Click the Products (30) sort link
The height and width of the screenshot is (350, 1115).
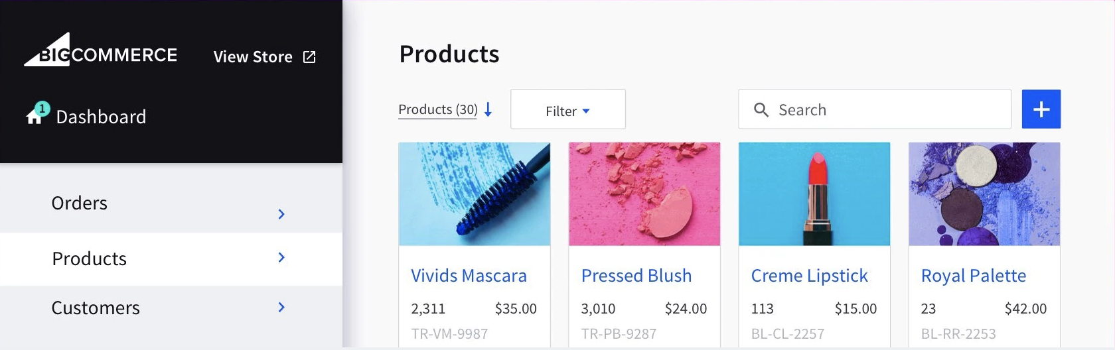(x=438, y=109)
